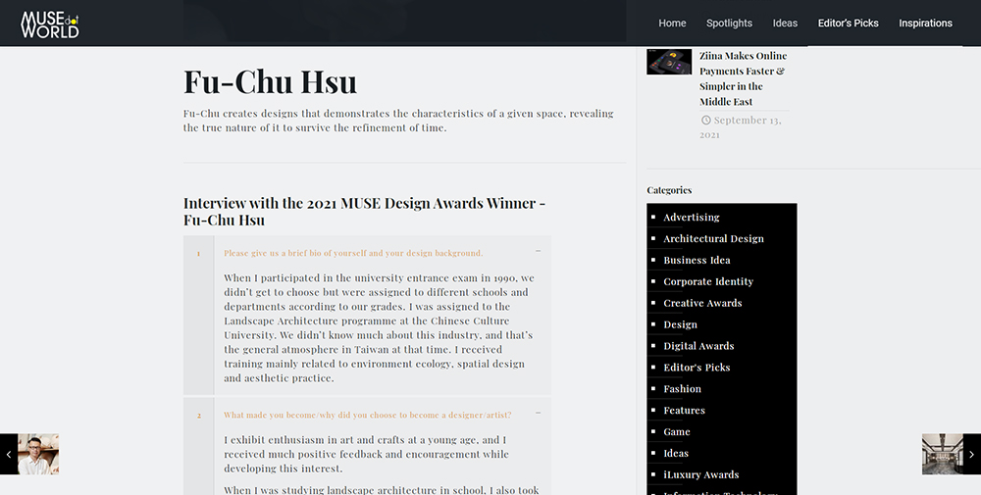Open the Architectural Design category
This screenshot has height=495, width=981.
pyautogui.click(x=713, y=239)
